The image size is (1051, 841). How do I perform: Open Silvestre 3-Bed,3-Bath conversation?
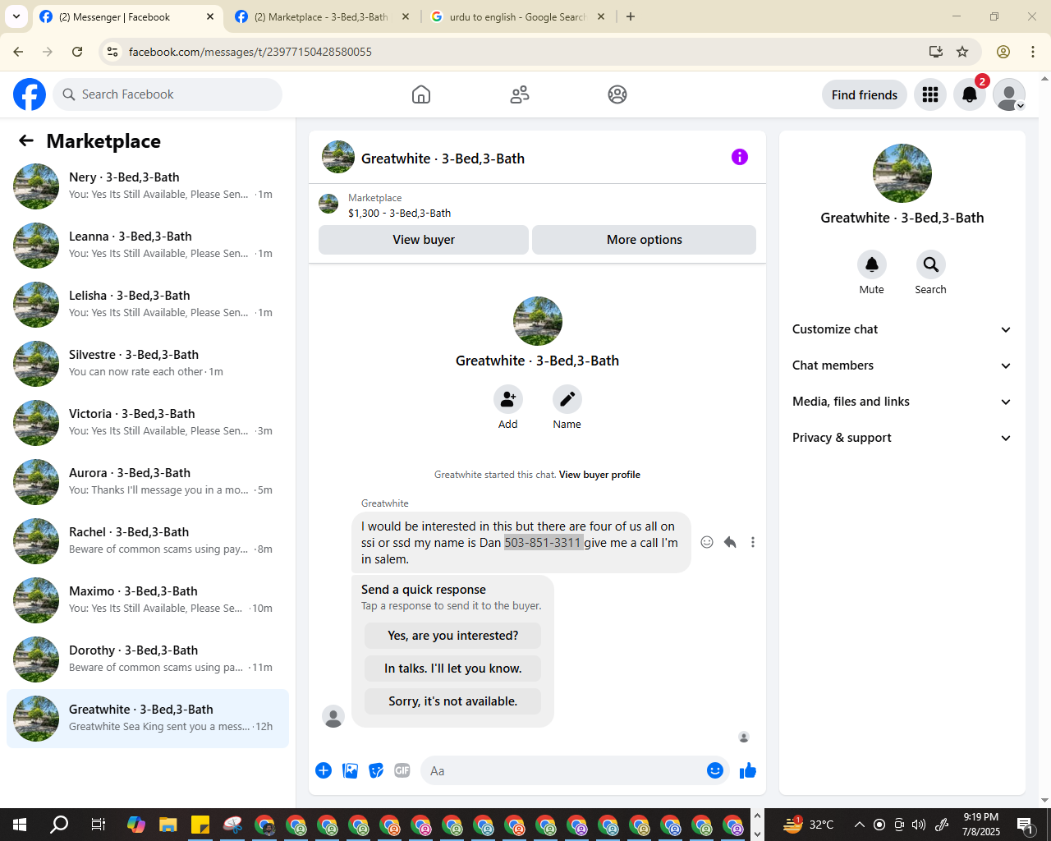coord(148,364)
